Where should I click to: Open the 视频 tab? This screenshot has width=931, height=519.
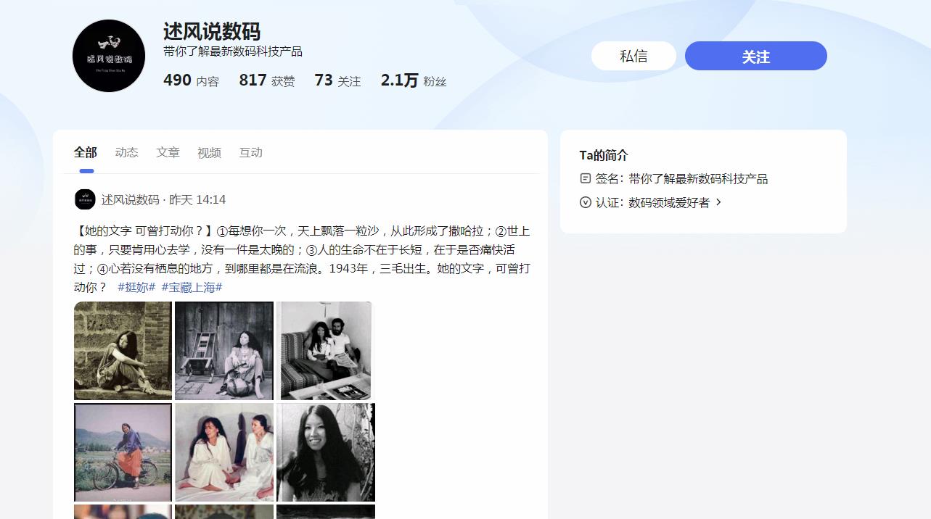(209, 152)
